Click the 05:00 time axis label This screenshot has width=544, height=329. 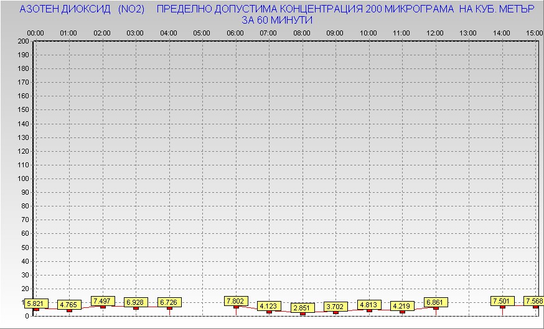pos(202,34)
